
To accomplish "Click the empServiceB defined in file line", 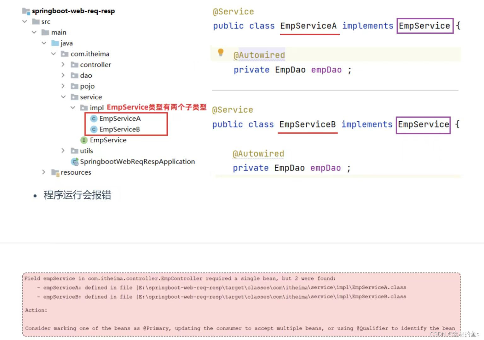I will [x=222, y=297].
